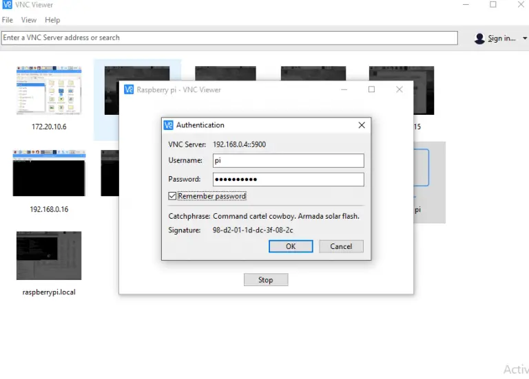Open the View menu

tap(29, 20)
